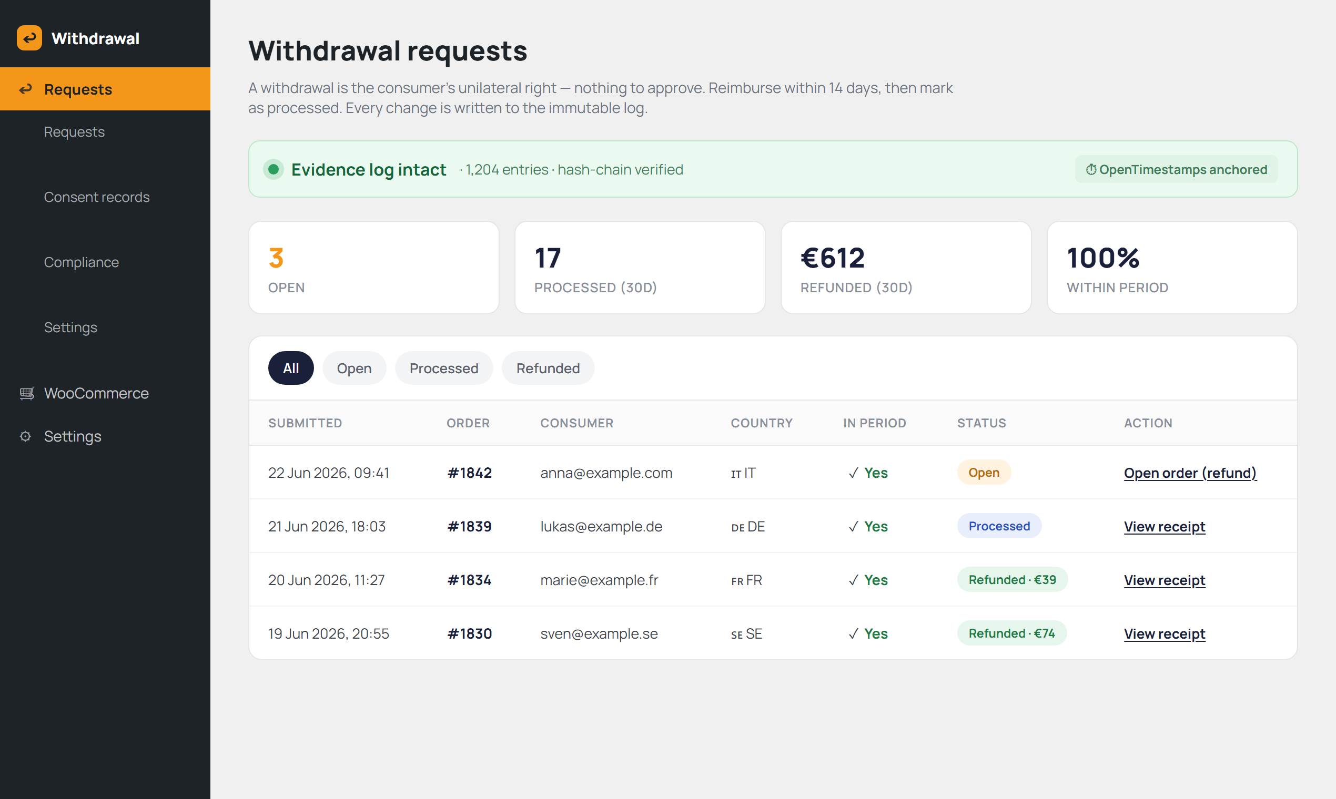
Task: Click the OpenTimestamps clock icon
Action: [x=1091, y=170]
